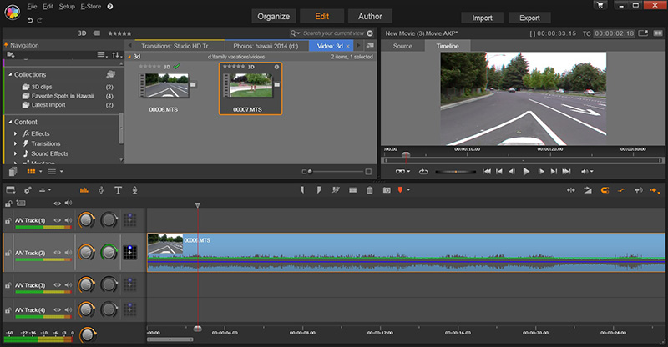The height and width of the screenshot is (347, 668).
Task: Collapse the Collections section
Action: point(8,74)
